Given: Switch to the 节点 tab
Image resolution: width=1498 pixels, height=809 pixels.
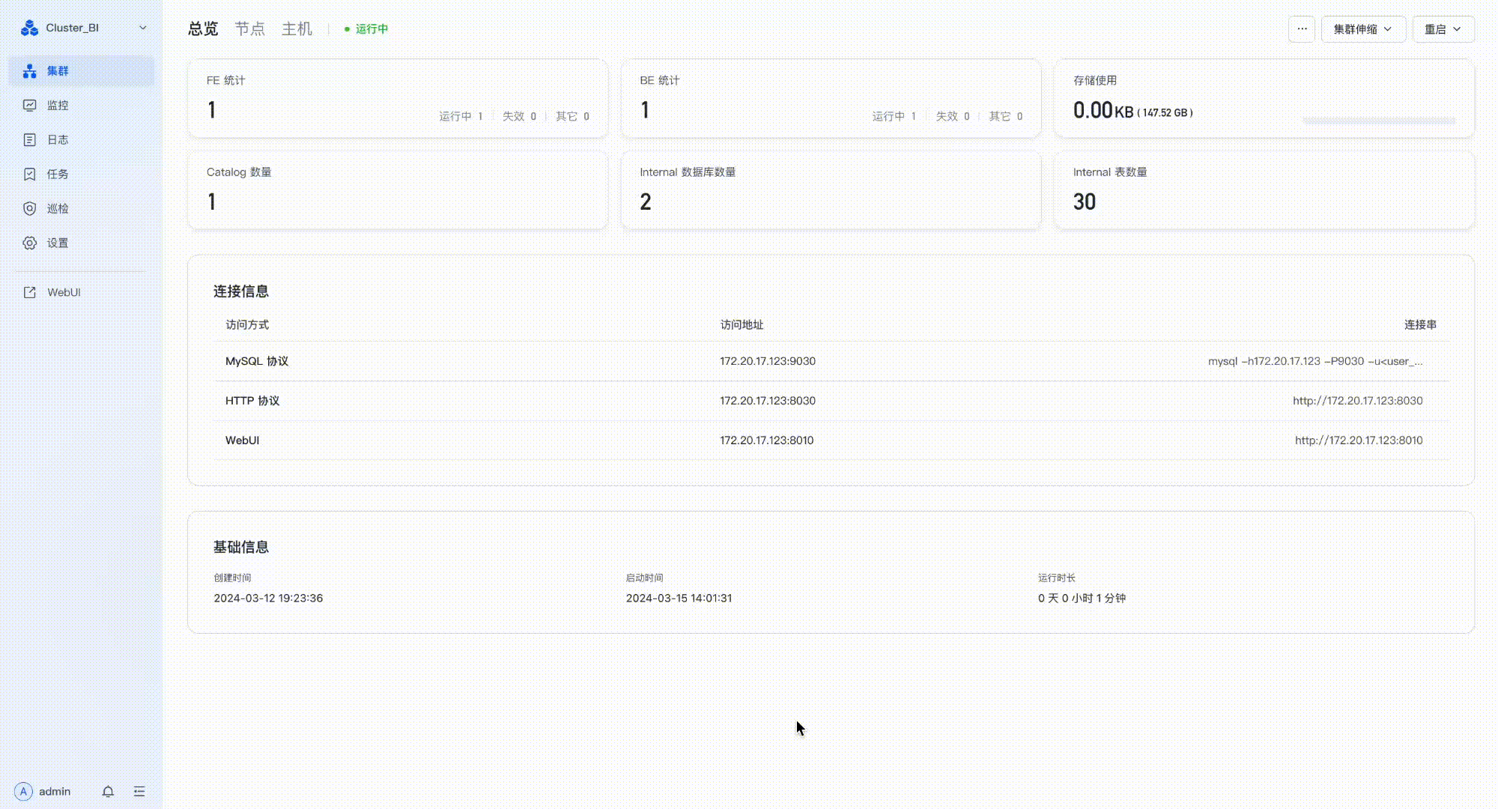Looking at the screenshot, I should [x=250, y=28].
